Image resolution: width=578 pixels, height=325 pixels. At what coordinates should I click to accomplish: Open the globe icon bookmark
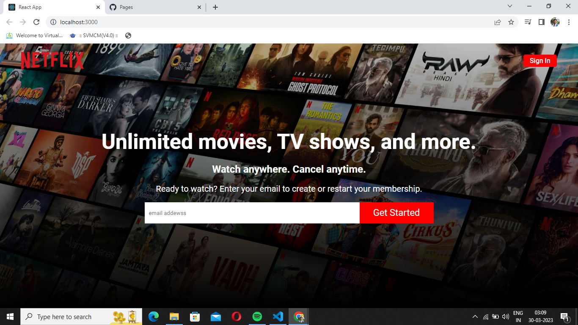(x=128, y=36)
